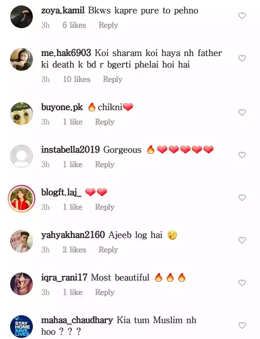Open the buyone.pk profile picture

point(21,113)
